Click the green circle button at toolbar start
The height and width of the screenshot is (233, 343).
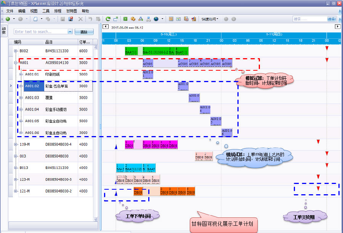pyautogui.click(x=8, y=19)
